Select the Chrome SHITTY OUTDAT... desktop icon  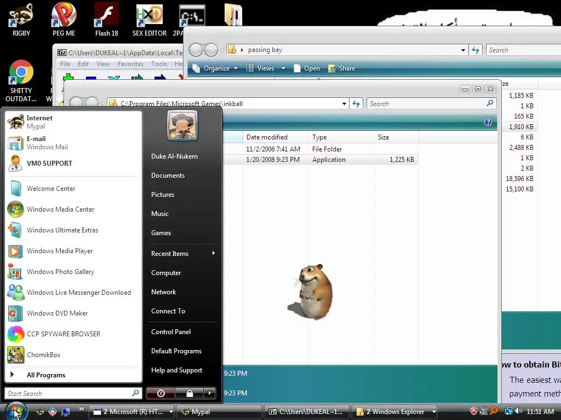(21, 81)
